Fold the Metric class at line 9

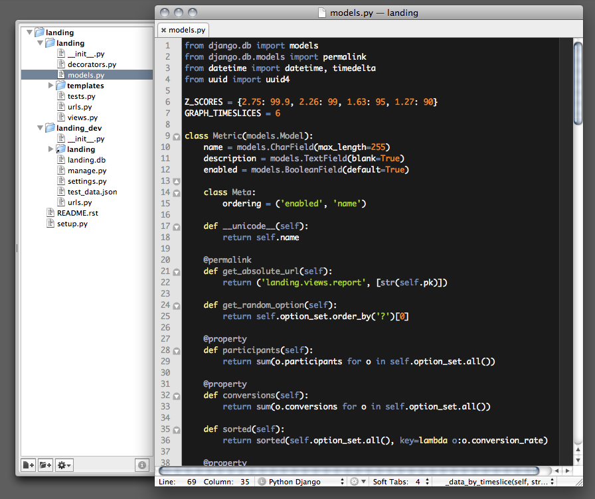[177, 137]
